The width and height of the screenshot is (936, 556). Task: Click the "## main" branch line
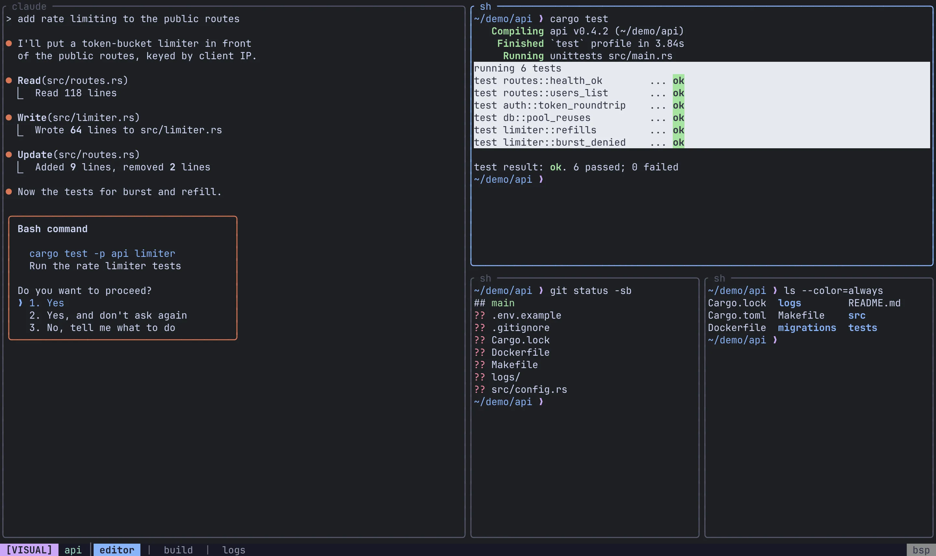tap(494, 303)
